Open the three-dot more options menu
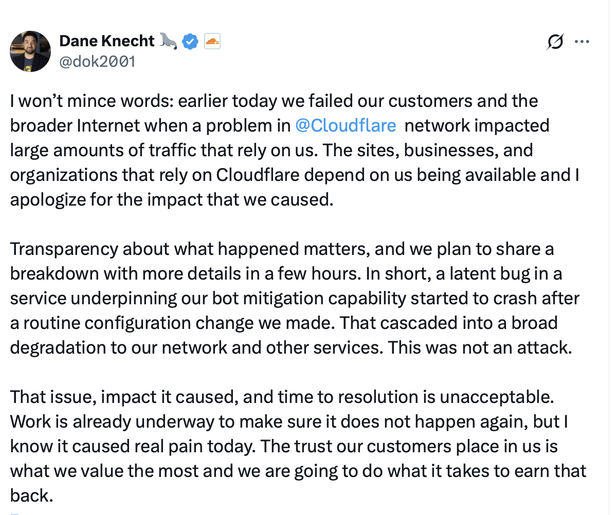This screenshot has height=515, width=614. pyautogui.click(x=582, y=42)
